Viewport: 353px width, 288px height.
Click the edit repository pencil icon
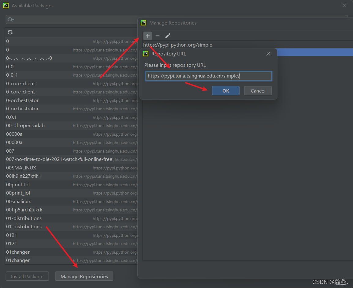click(x=168, y=36)
